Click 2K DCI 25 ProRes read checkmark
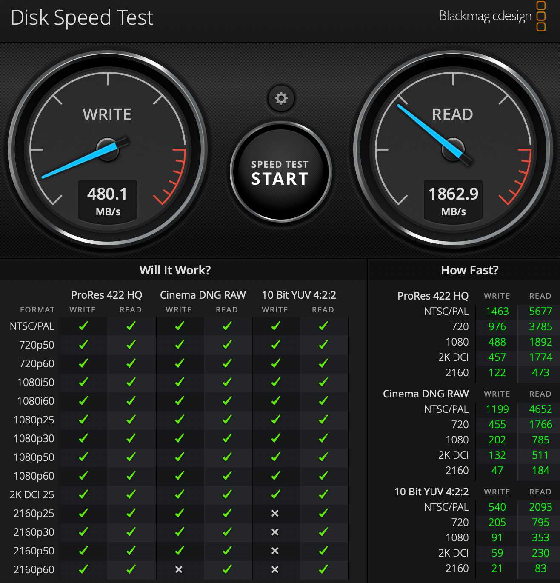This screenshot has height=583, width=560. [x=131, y=494]
